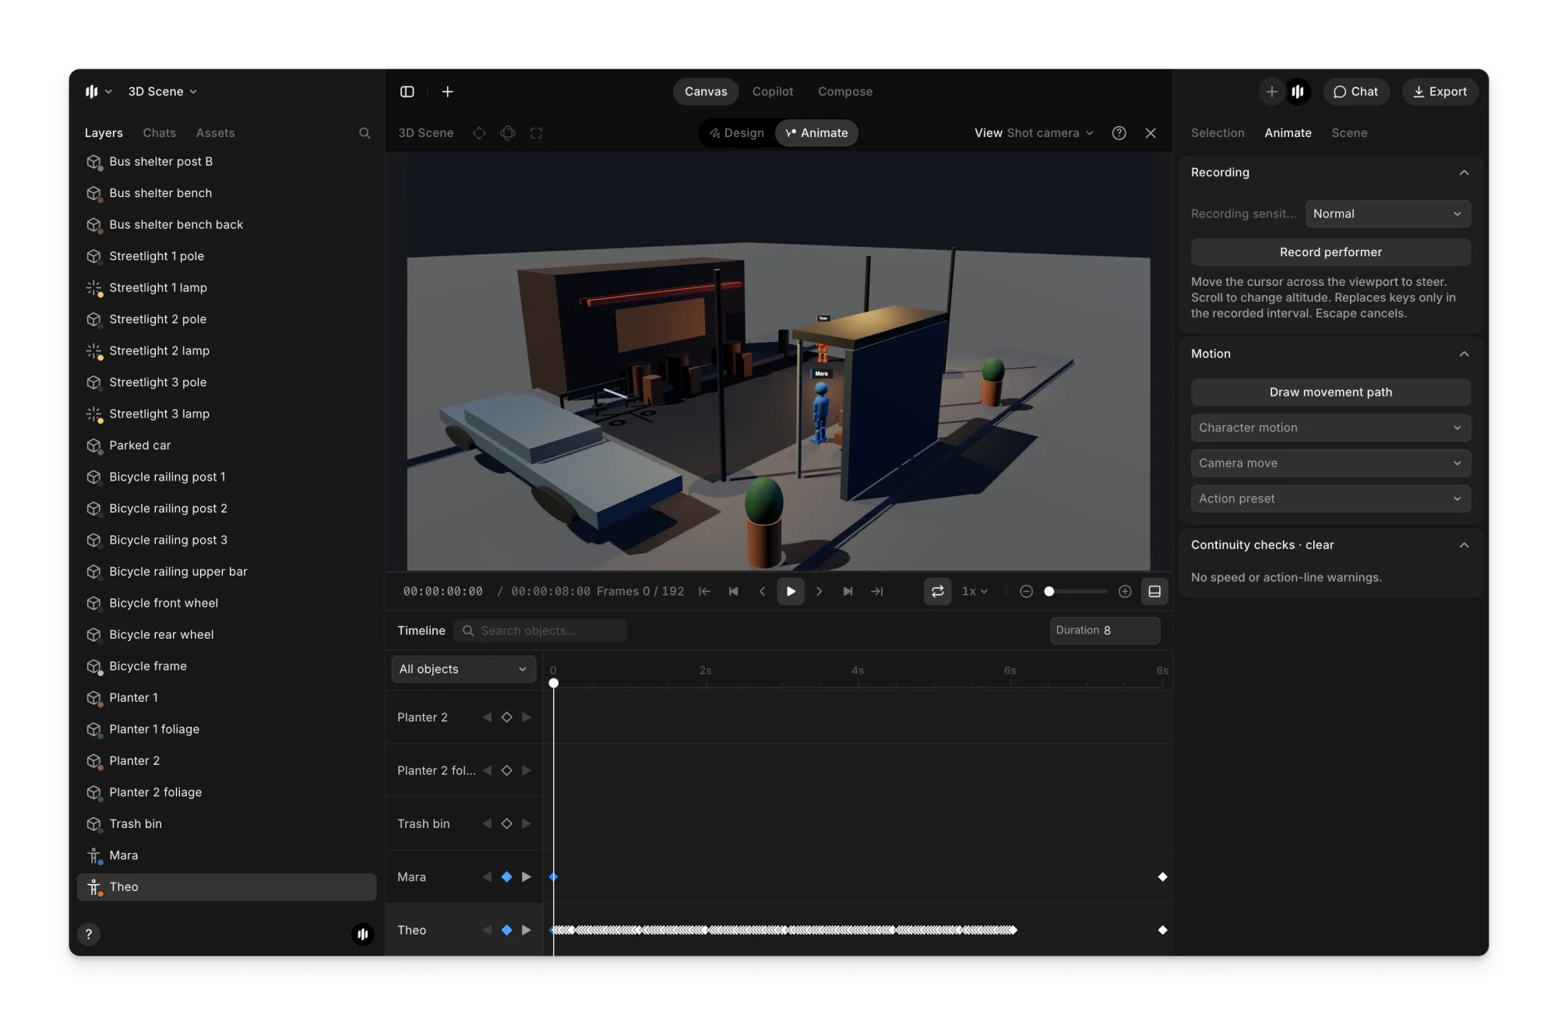The height and width of the screenshot is (1025, 1558).
Task: Click Draw movement path button
Action: tap(1331, 393)
